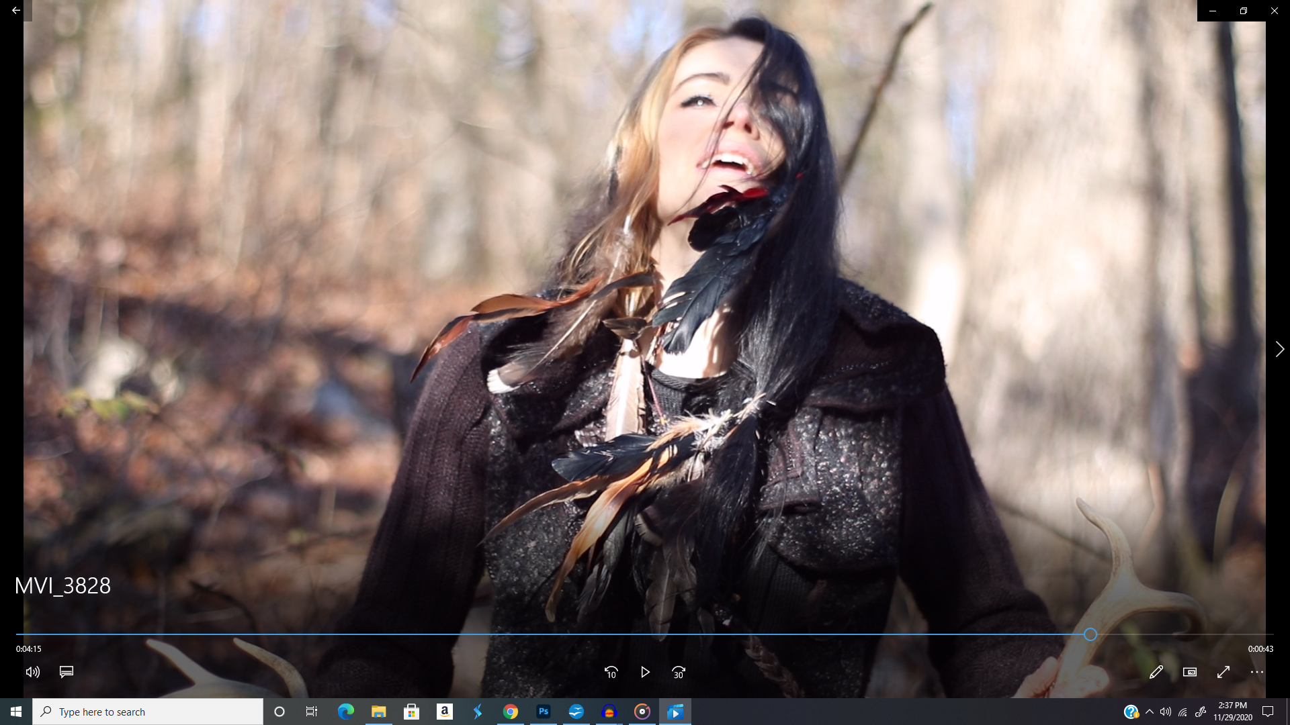Skip back 10 seconds
The image size is (1290, 725).
(x=611, y=672)
